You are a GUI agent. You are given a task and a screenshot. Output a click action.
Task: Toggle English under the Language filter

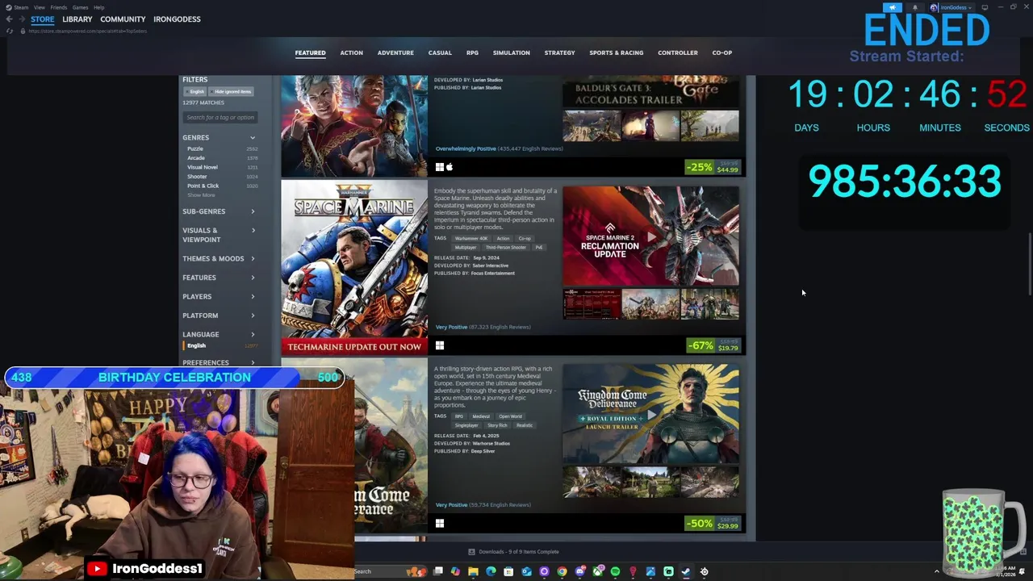(x=221, y=345)
